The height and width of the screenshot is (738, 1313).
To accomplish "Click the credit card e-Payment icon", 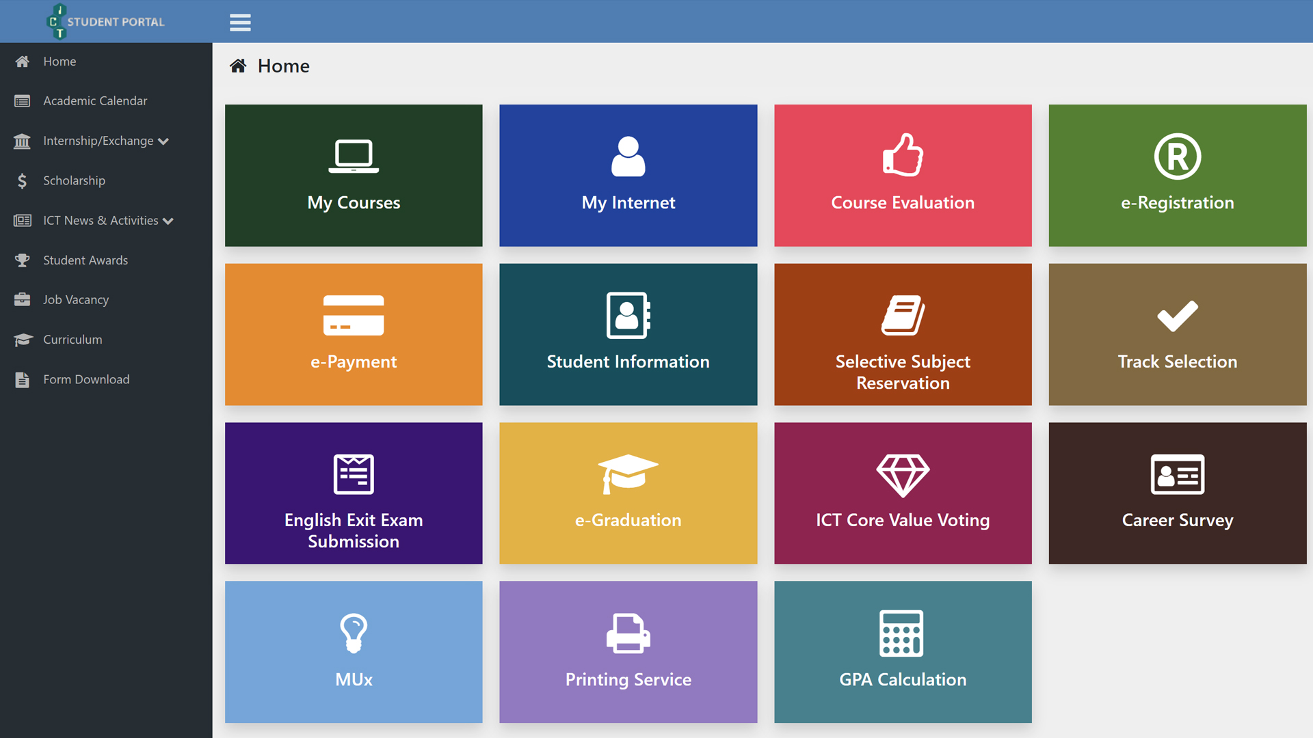I will click(x=354, y=315).
